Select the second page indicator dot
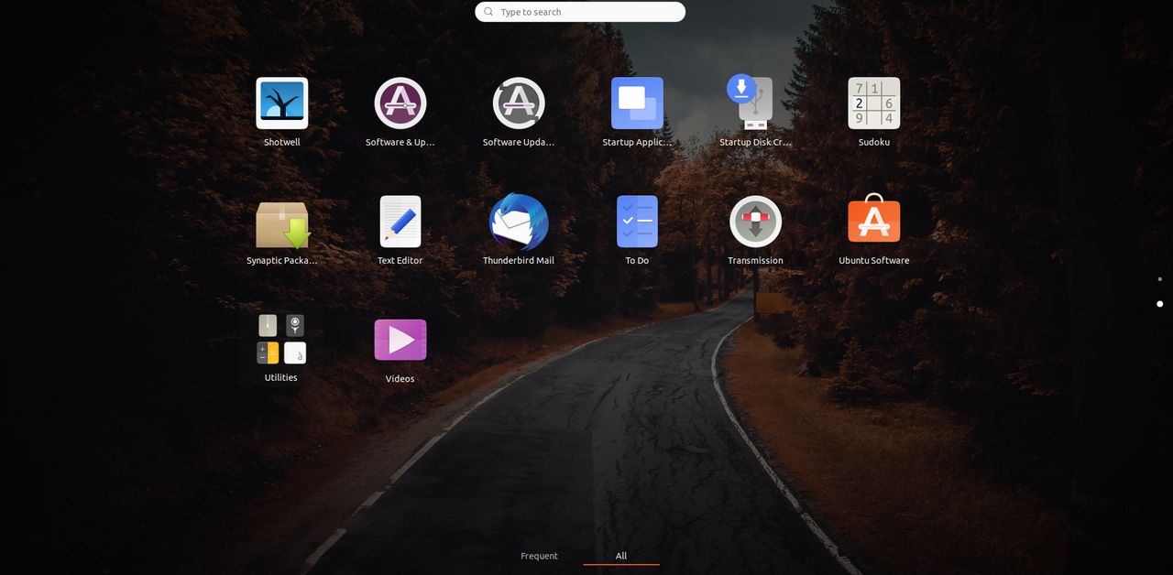1173x575 pixels. (x=1160, y=304)
